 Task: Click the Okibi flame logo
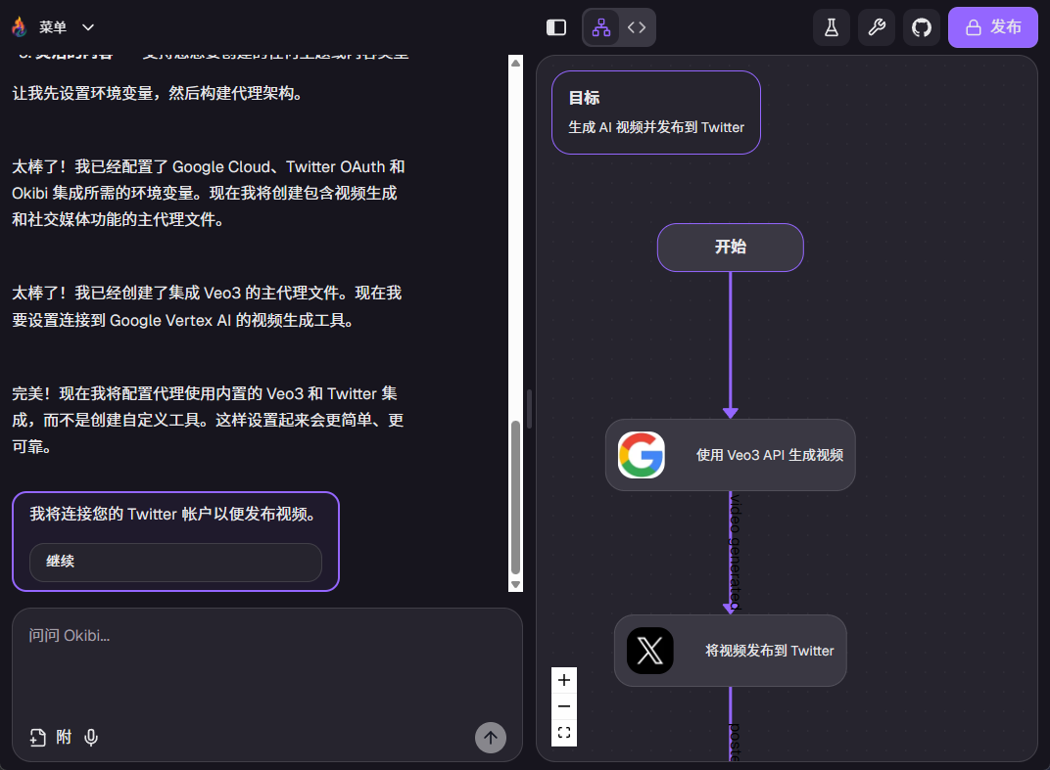[x=20, y=26]
